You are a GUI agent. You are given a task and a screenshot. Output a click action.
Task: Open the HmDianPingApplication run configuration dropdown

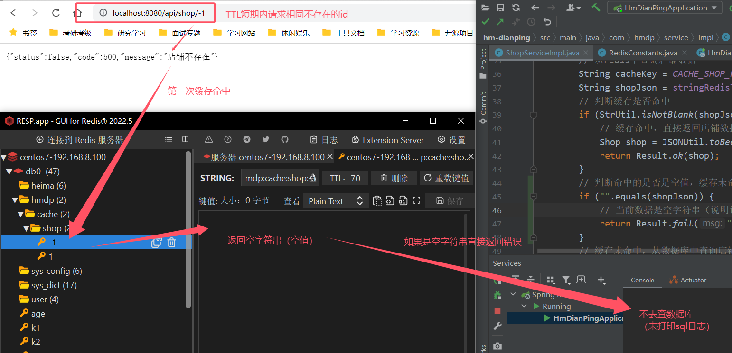click(x=665, y=8)
